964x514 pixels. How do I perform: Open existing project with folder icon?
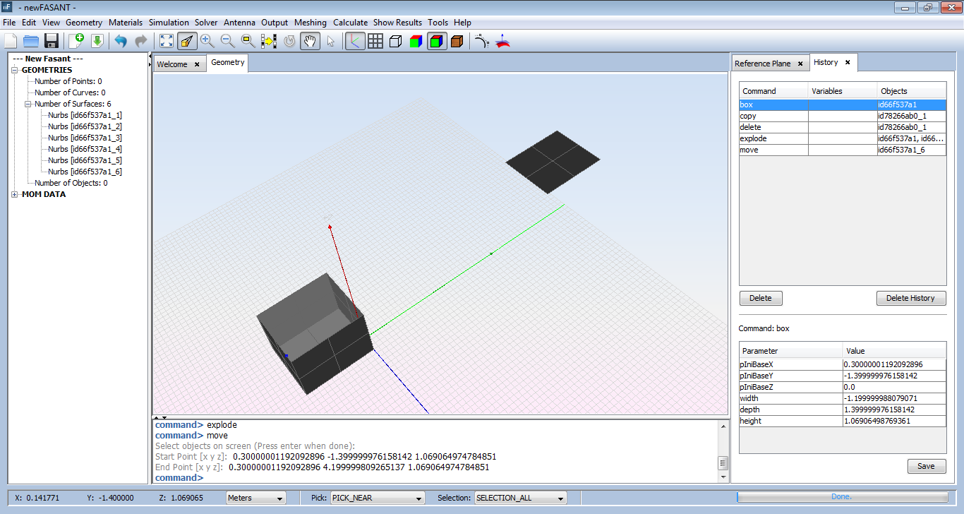31,41
